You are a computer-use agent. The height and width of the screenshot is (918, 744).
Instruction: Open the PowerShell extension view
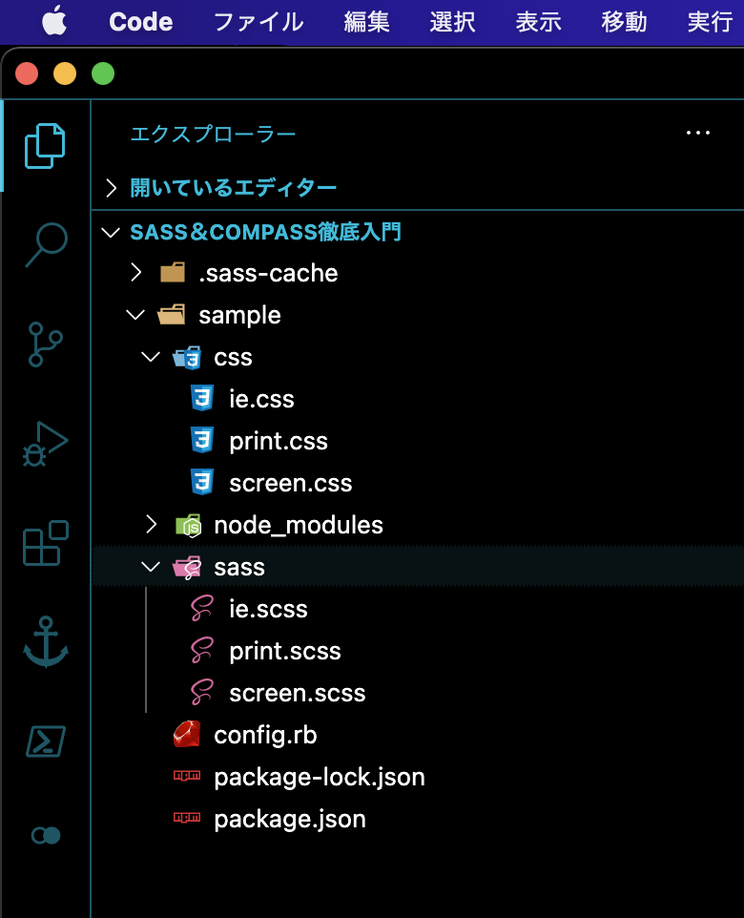point(44,738)
